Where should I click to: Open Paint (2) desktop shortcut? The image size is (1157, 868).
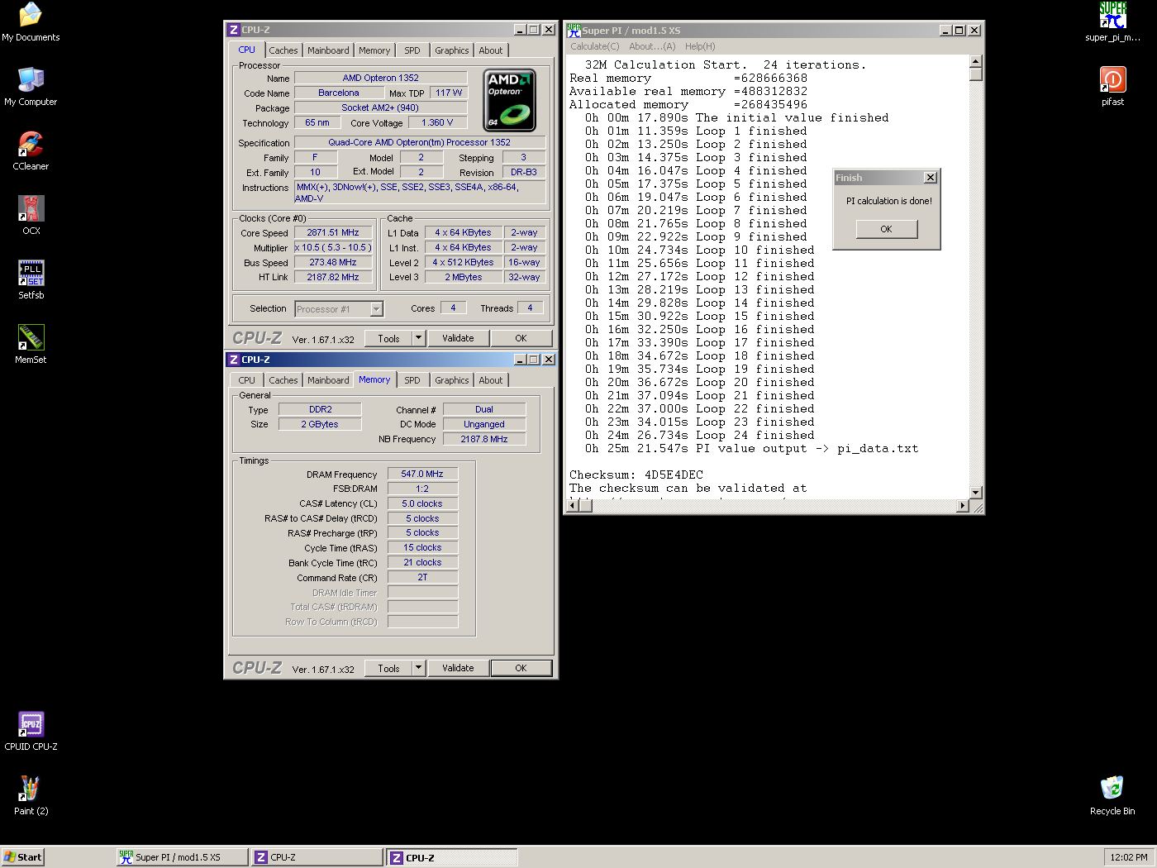(x=31, y=795)
